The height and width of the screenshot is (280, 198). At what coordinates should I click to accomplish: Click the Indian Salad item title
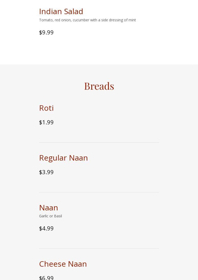click(x=61, y=11)
